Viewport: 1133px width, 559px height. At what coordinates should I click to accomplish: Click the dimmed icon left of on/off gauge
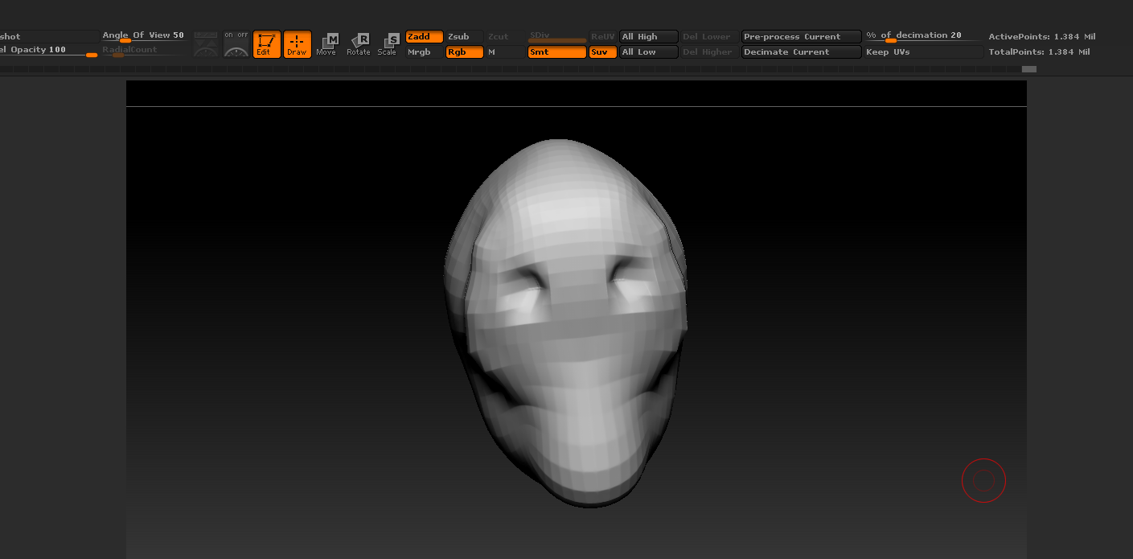pyautogui.click(x=206, y=44)
